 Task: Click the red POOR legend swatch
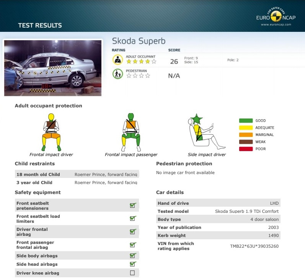(x=246, y=149)
